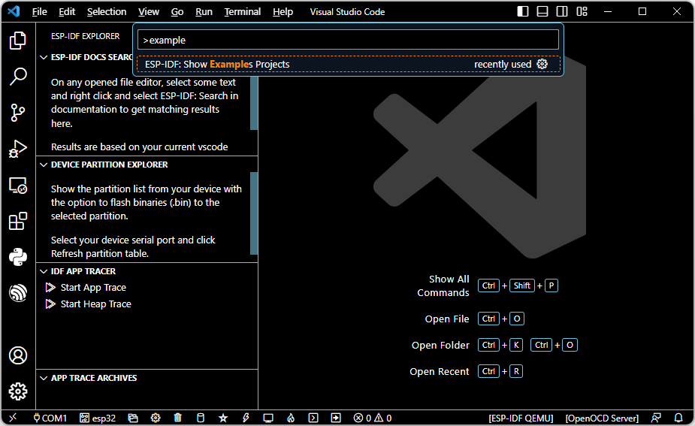
Task: Open customize layout button
Action: point(582,11)
